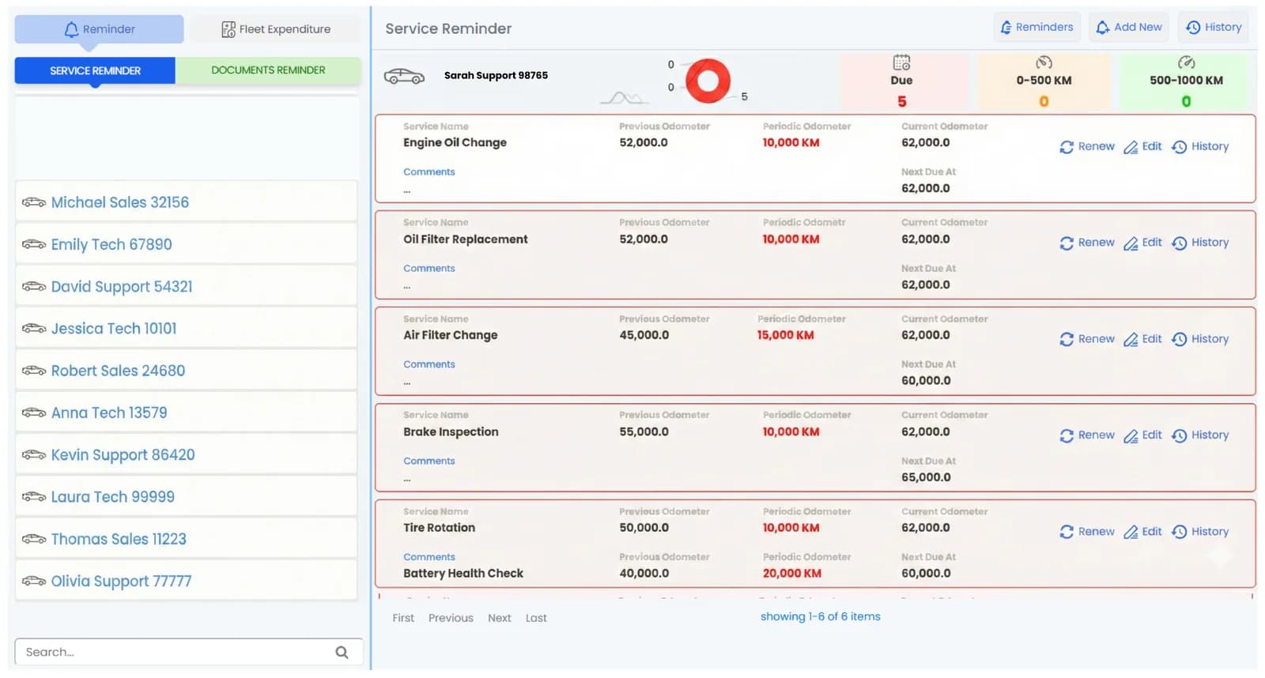
Task: Select vehicle Michael Sales 32156
Action: pos(186,202)
